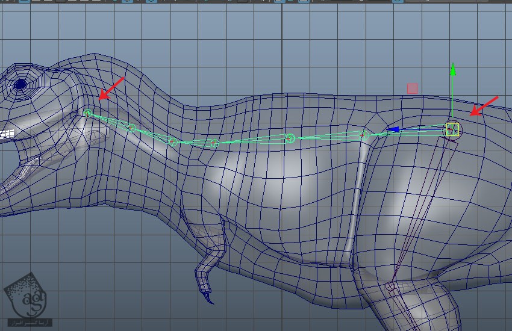
Task: Click the pink square plane handle
Action: 412,88
